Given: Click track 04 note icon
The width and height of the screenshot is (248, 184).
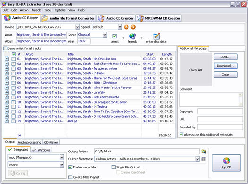Looking at the screenshot, I should click(7, 73).
